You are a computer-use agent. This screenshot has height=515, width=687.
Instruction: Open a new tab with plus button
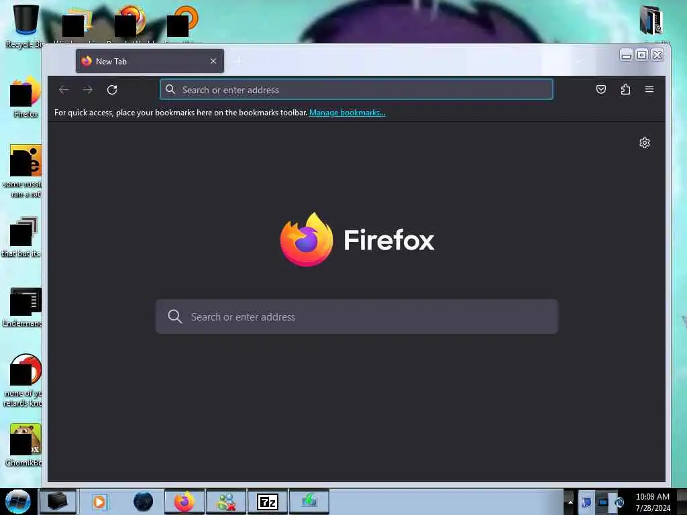point(238,61)
